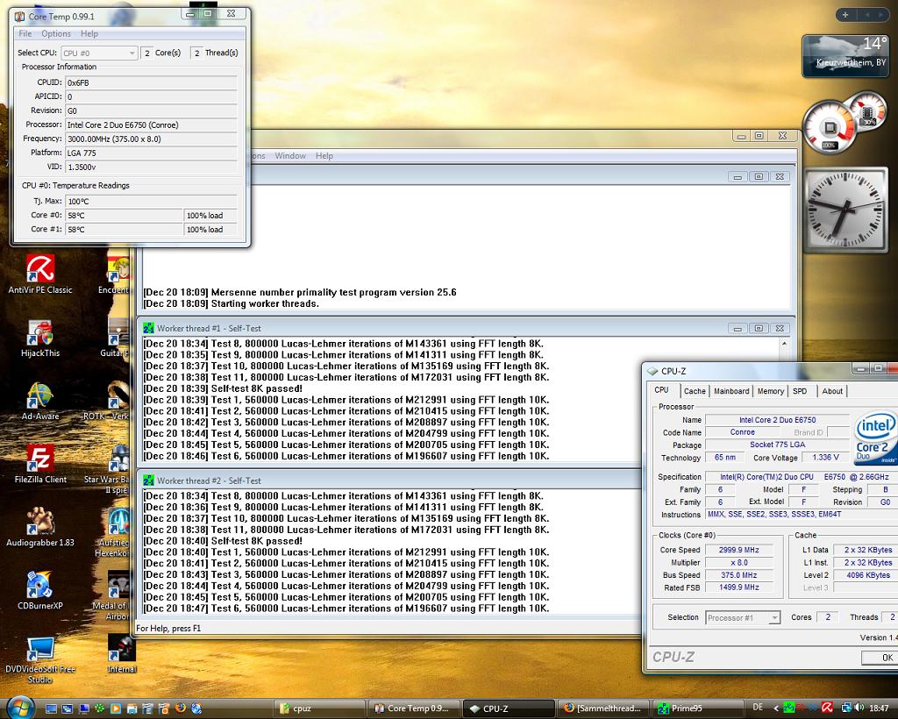The width and height of the screenshot is (898, 719).
Task: Click 'Self-test 8K passed!' line in Worker thread #1
Action: click(x=223, y=388)
